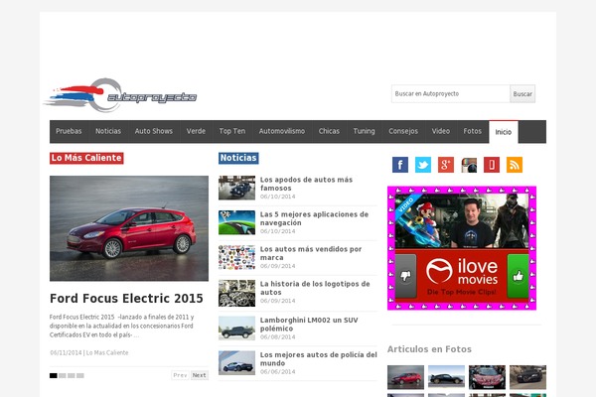Click thumbnail for apodos de autos article

click(x=236, y=188)
